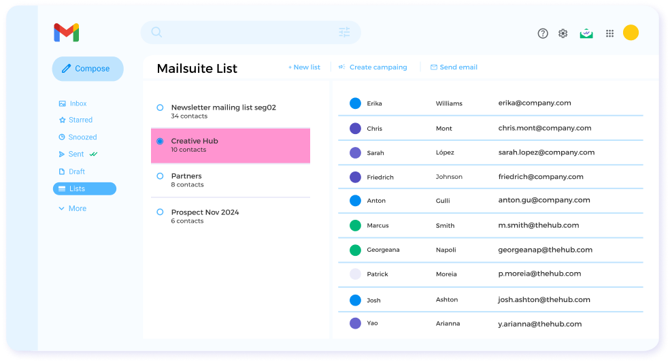Open the Sent folder
This screenshot has height=362, width=670.
tap(76, 154)
